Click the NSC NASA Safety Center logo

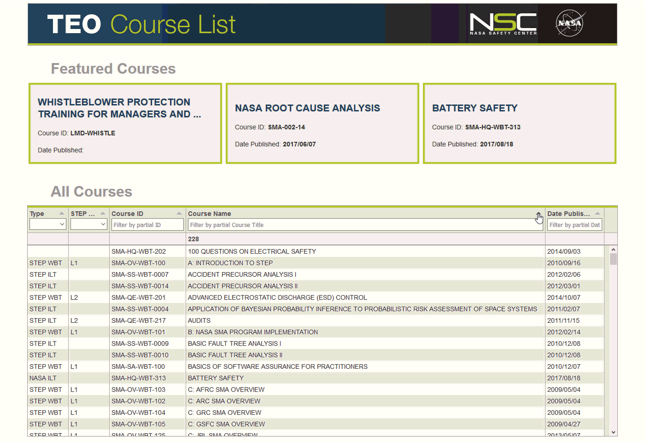(x=503, y=24)
